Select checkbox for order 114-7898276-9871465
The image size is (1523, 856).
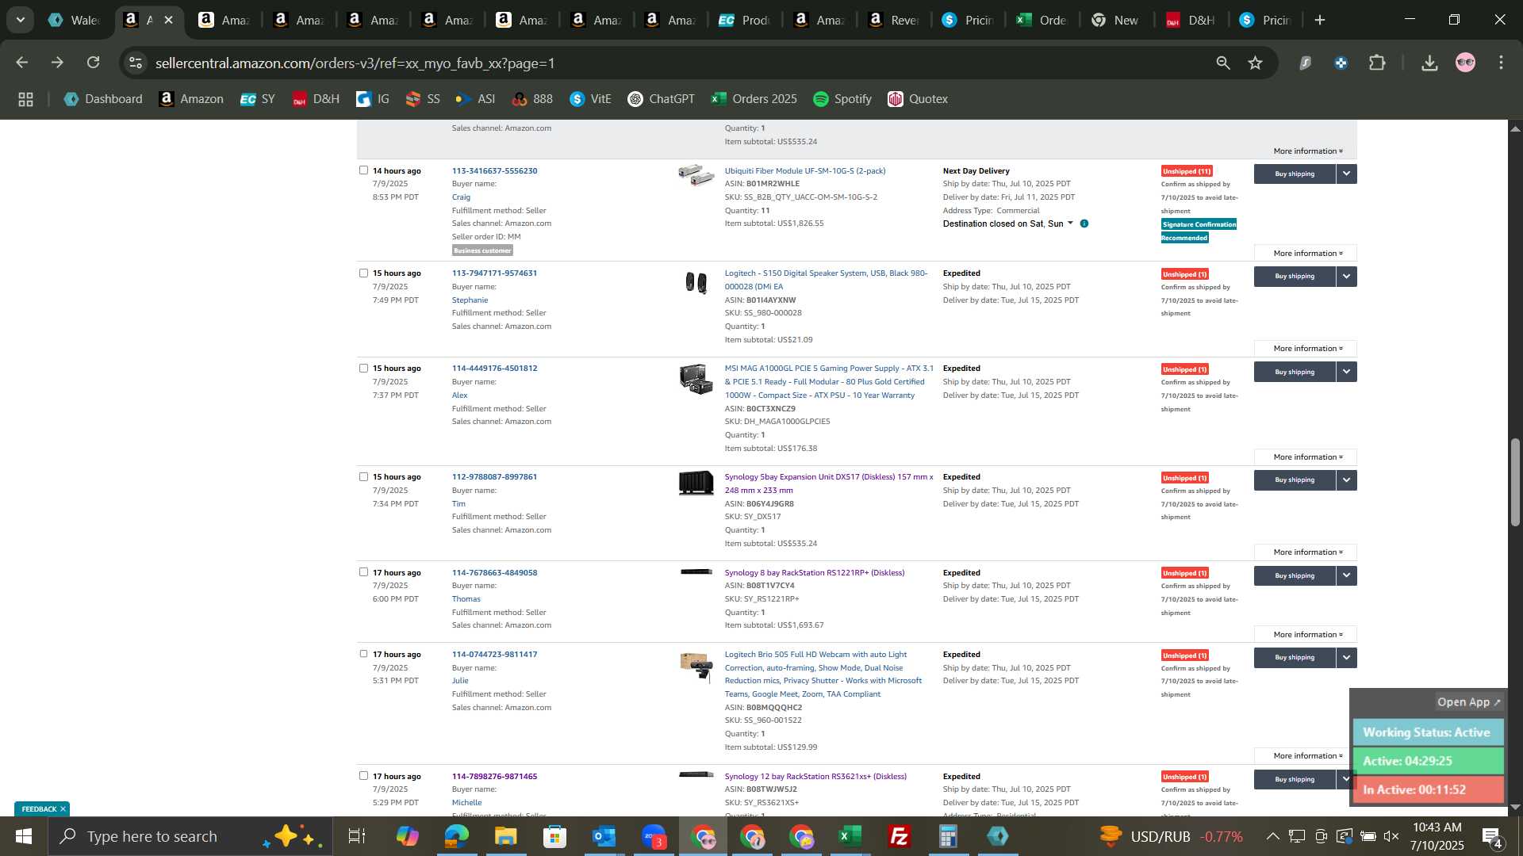pos(363,775)
